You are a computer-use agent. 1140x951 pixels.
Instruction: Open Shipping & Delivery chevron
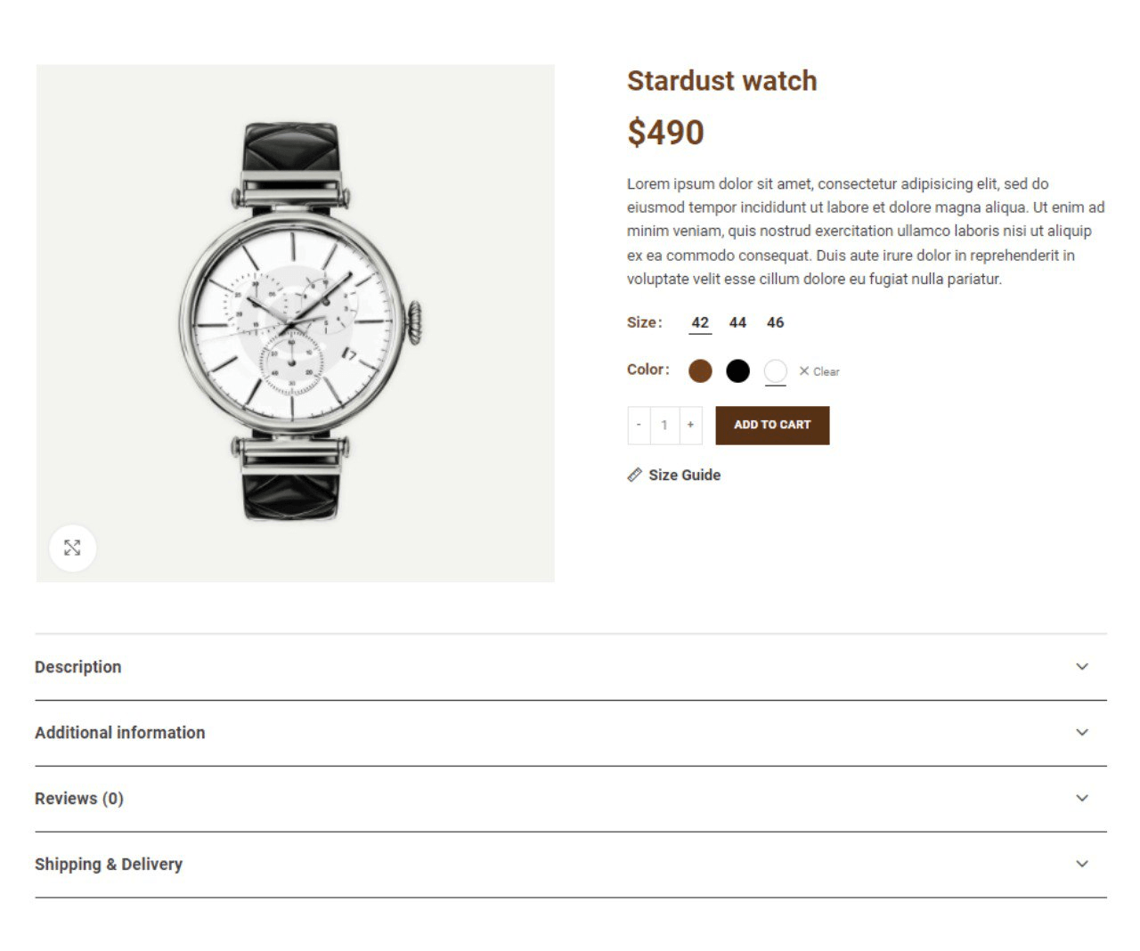1082,864
